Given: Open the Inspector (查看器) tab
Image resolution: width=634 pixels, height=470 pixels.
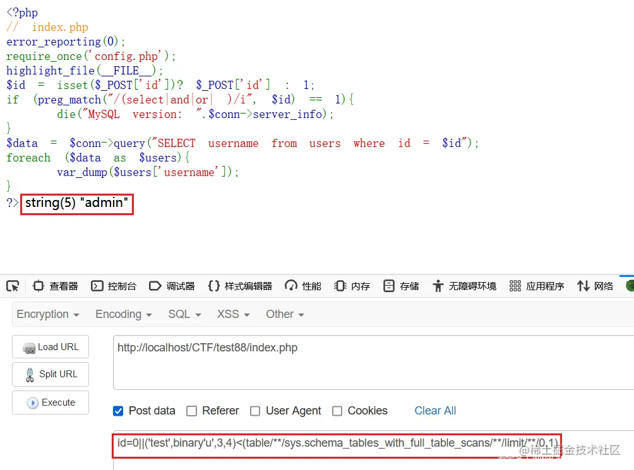Looking at the screenshot, I should pyautogui.click(x=56, y=286).
